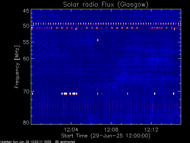This screenshot has width=190, height=143.
Task: Click the 12:04 time tick label
Action: (71, 130)
